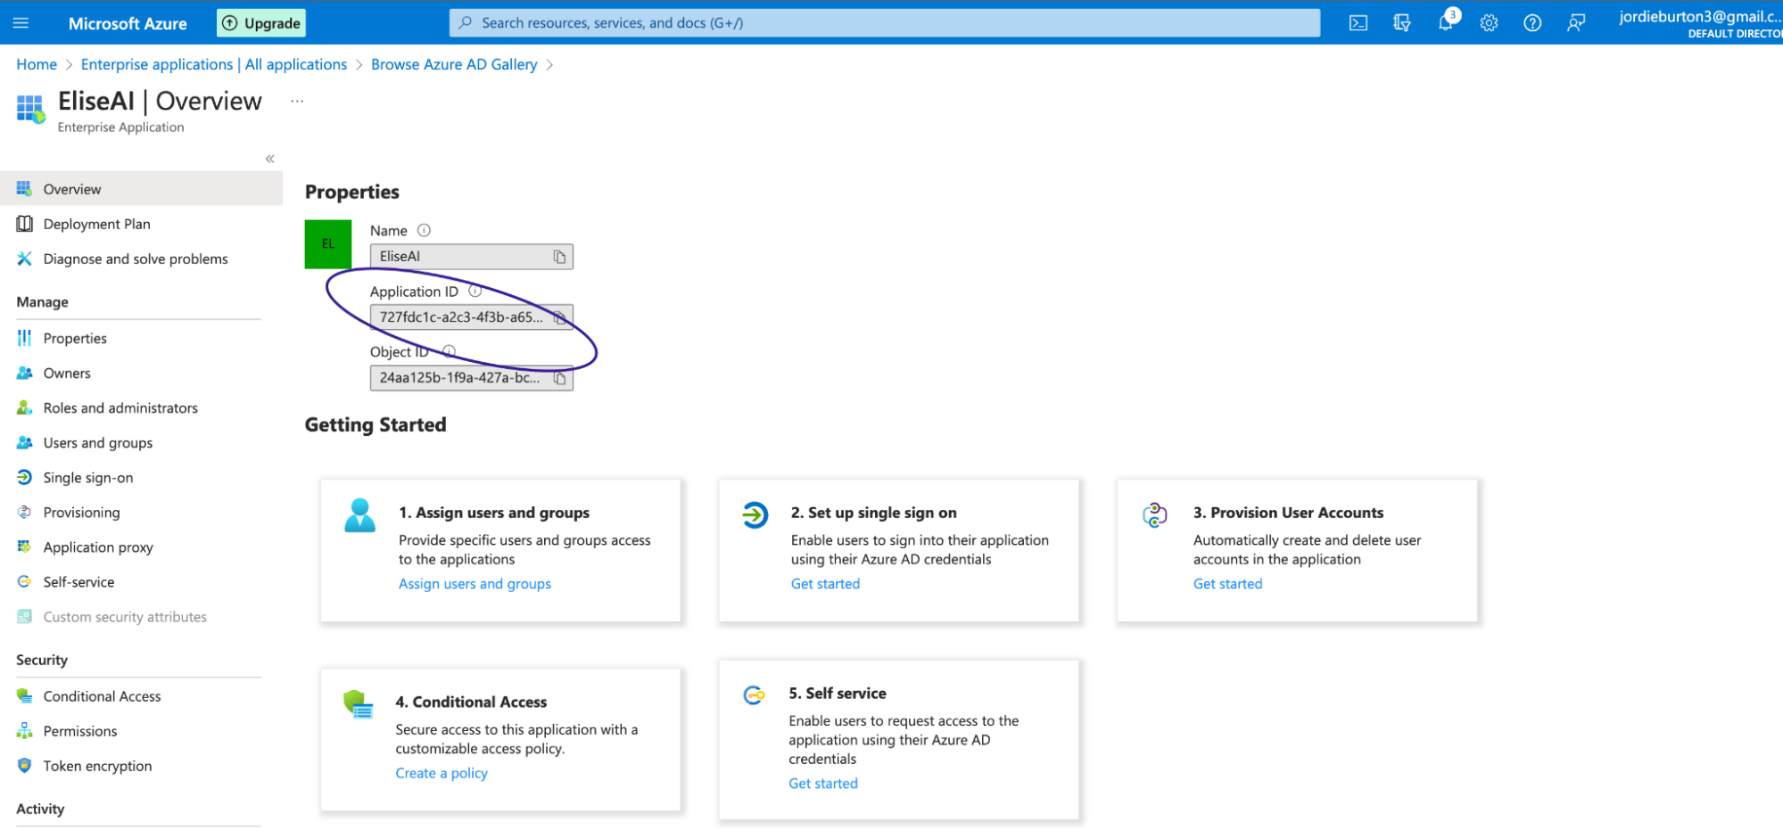Click the Object ID text field
Viewport: 1783px width, 830px height.
coord(471,378)
